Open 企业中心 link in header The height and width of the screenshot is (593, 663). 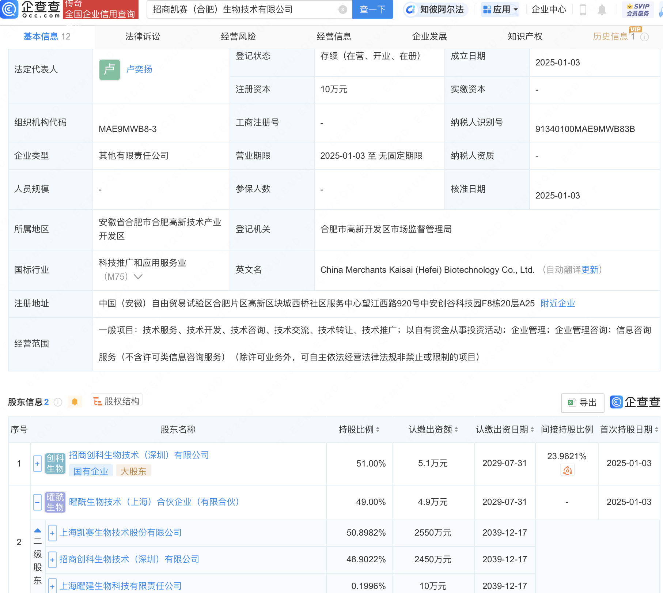pyautogui.click(x=549, y=10)
